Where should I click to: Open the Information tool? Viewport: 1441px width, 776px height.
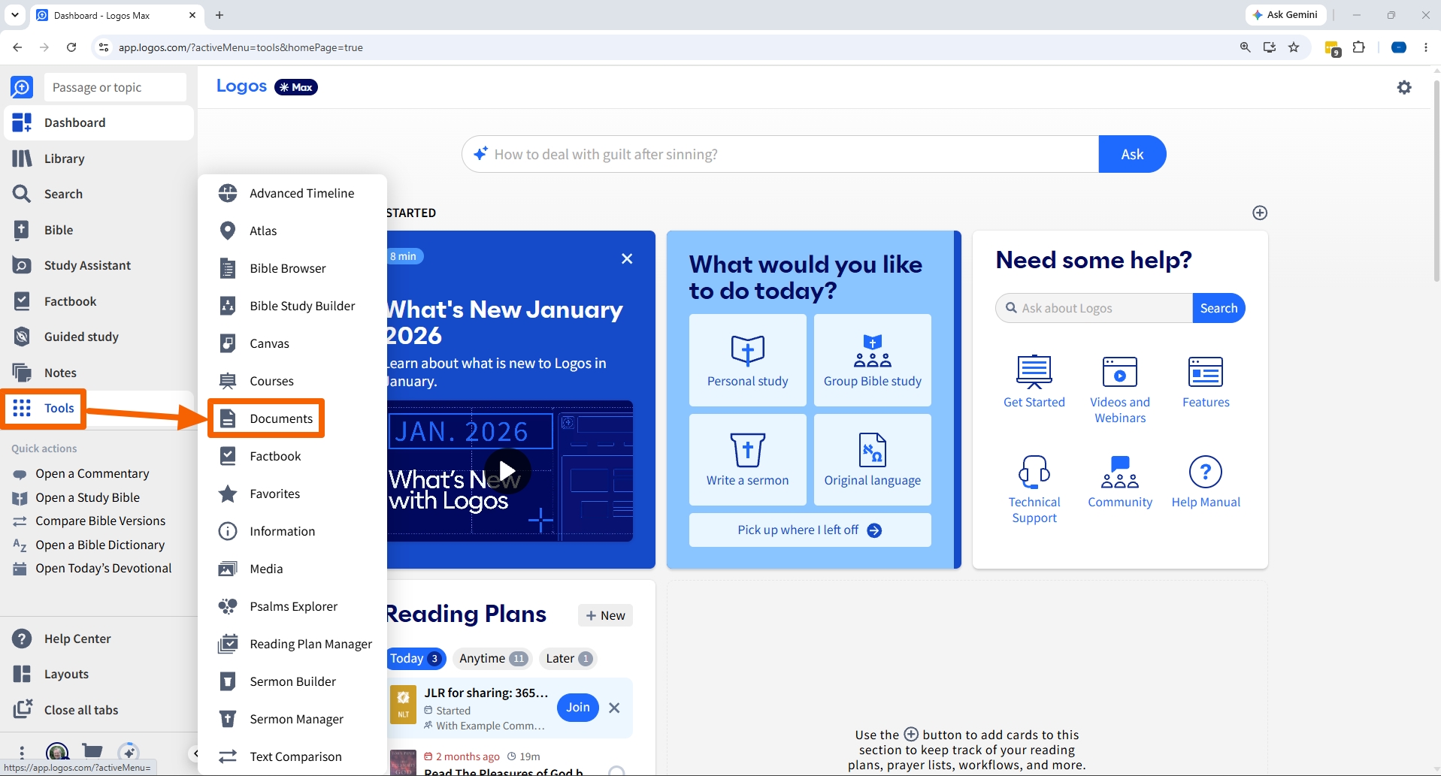click(292, 531)
